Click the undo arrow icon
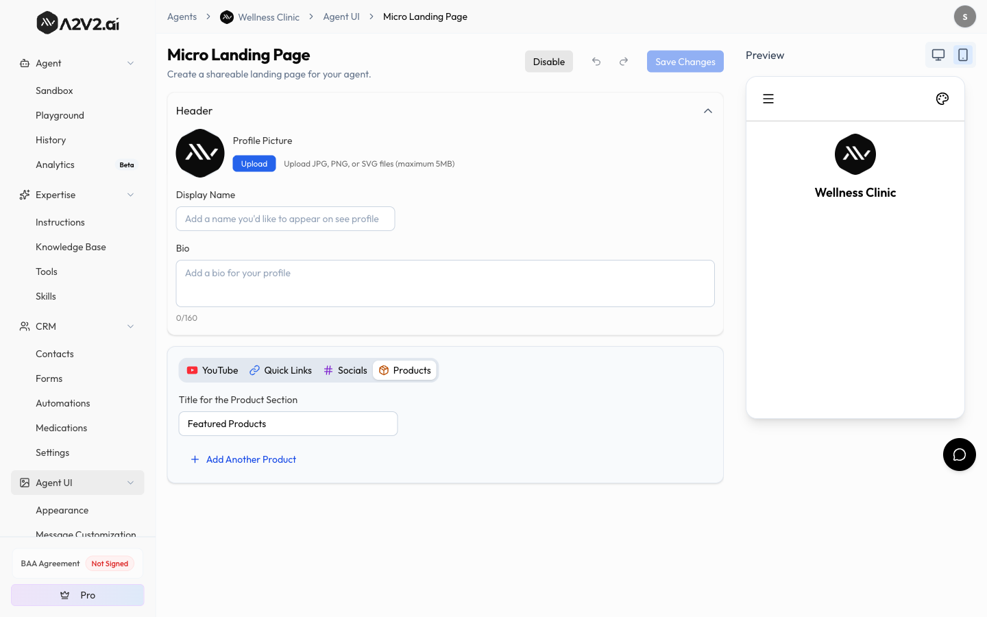 pyautogui.click(x=596, y=62)
